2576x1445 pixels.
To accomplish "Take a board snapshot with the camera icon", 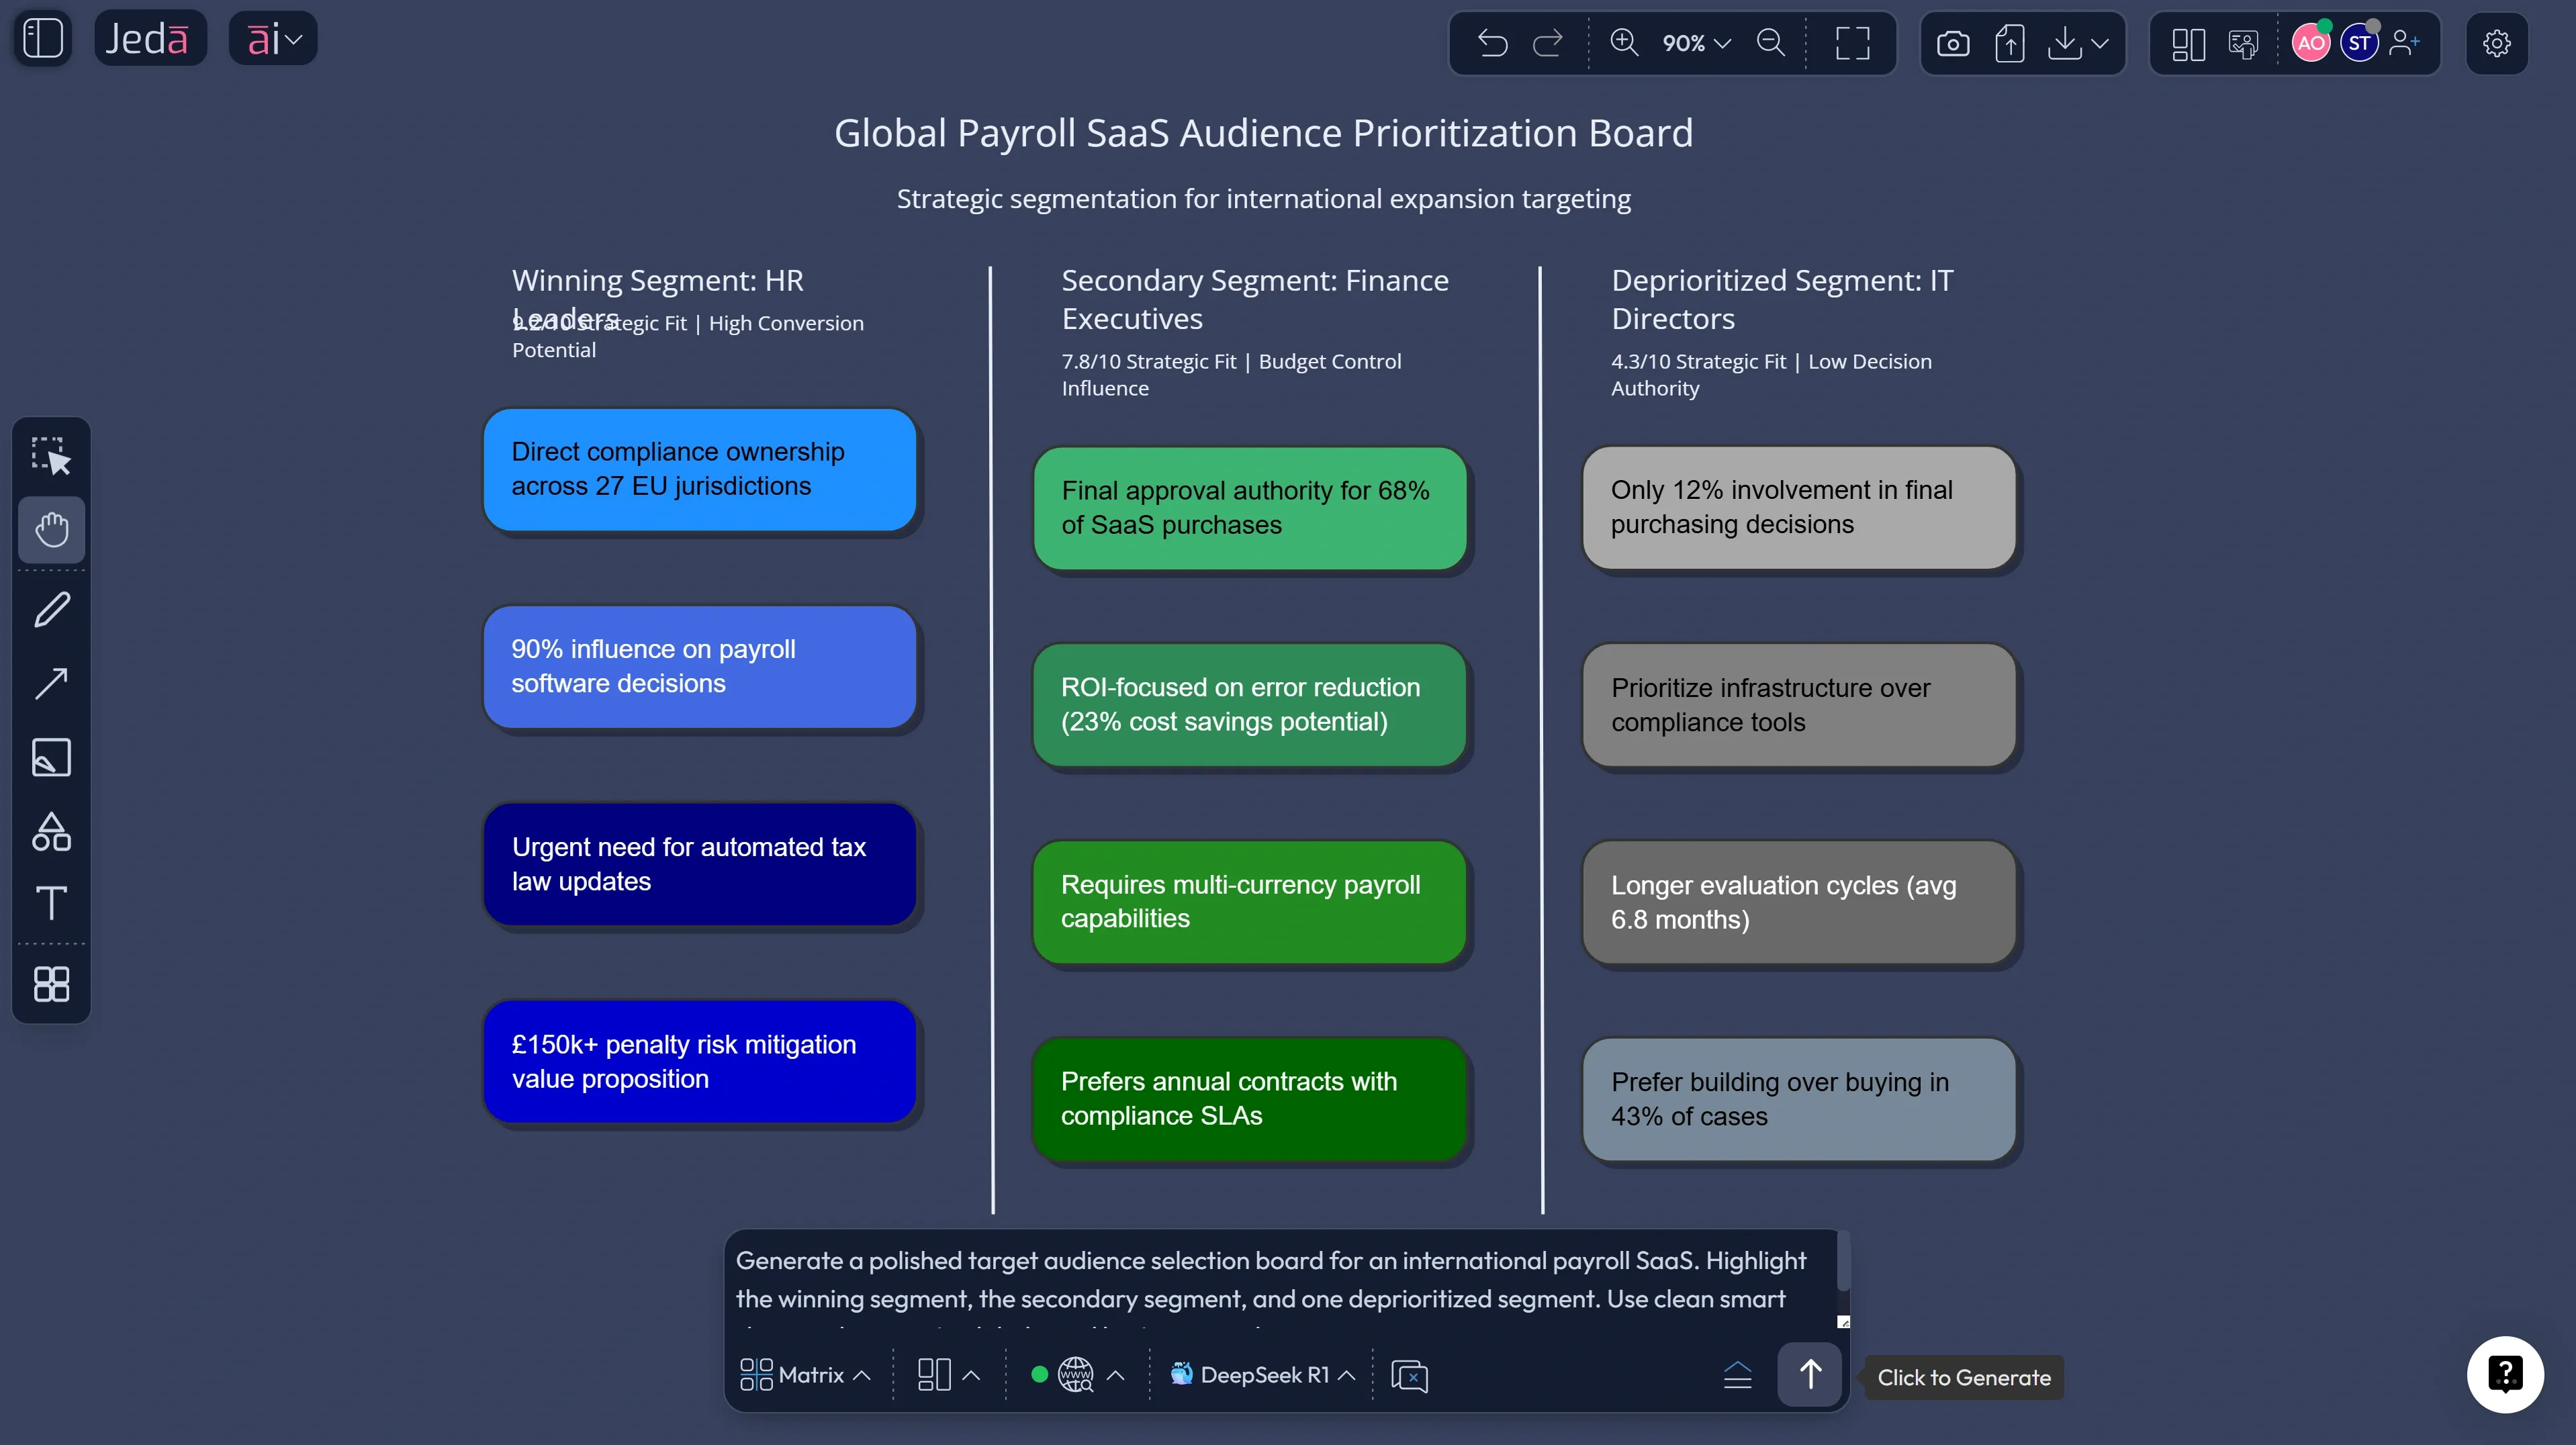I will point(1953,43).
